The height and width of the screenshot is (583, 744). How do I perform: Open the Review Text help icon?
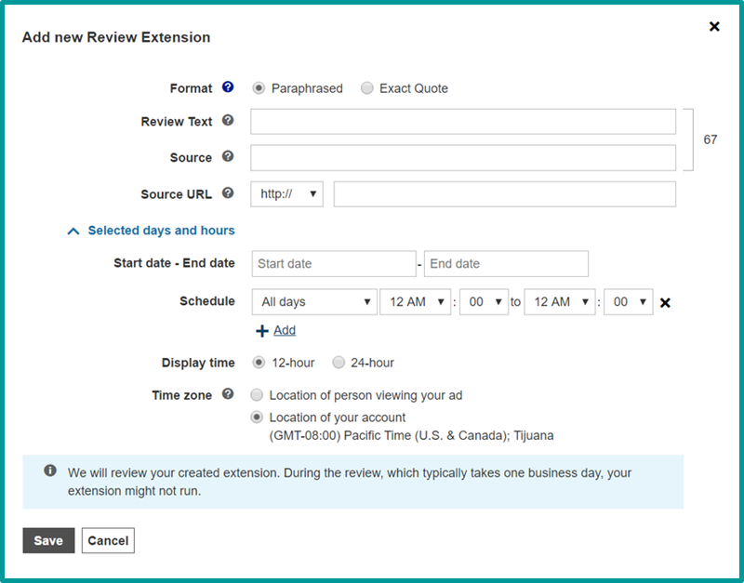(x=228, y=121)
